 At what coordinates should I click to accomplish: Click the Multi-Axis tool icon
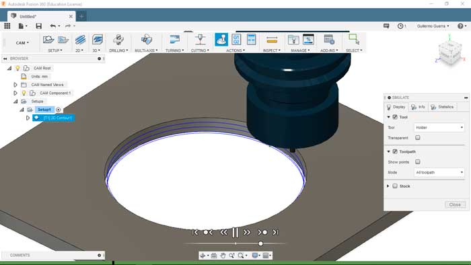click(146, 40)
